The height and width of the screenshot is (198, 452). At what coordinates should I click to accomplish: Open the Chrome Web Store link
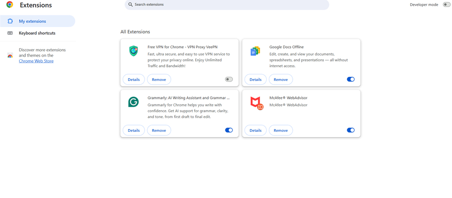[x=36, y=61]
